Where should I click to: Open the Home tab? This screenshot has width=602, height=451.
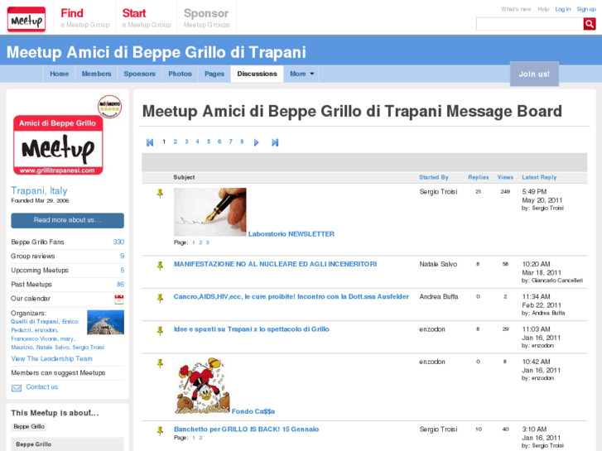pos(59,74)
